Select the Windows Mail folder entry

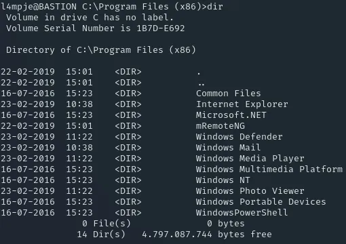click(x=229, y=148)
